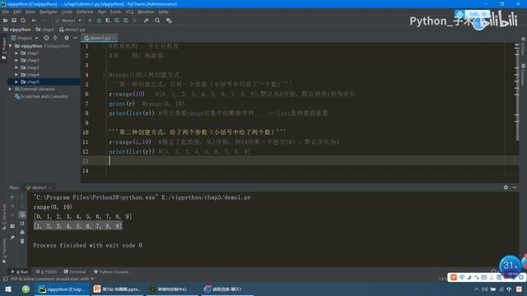The image size is (527, 296).
Task: Collapse the vippython root folder
Action: [x=10, y=46]
